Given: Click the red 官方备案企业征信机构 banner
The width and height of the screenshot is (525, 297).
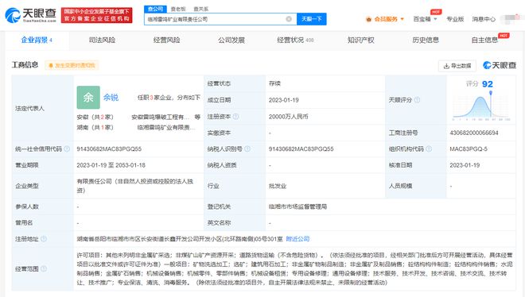Looking at the screenshot, I should click(x=97, y=15).
